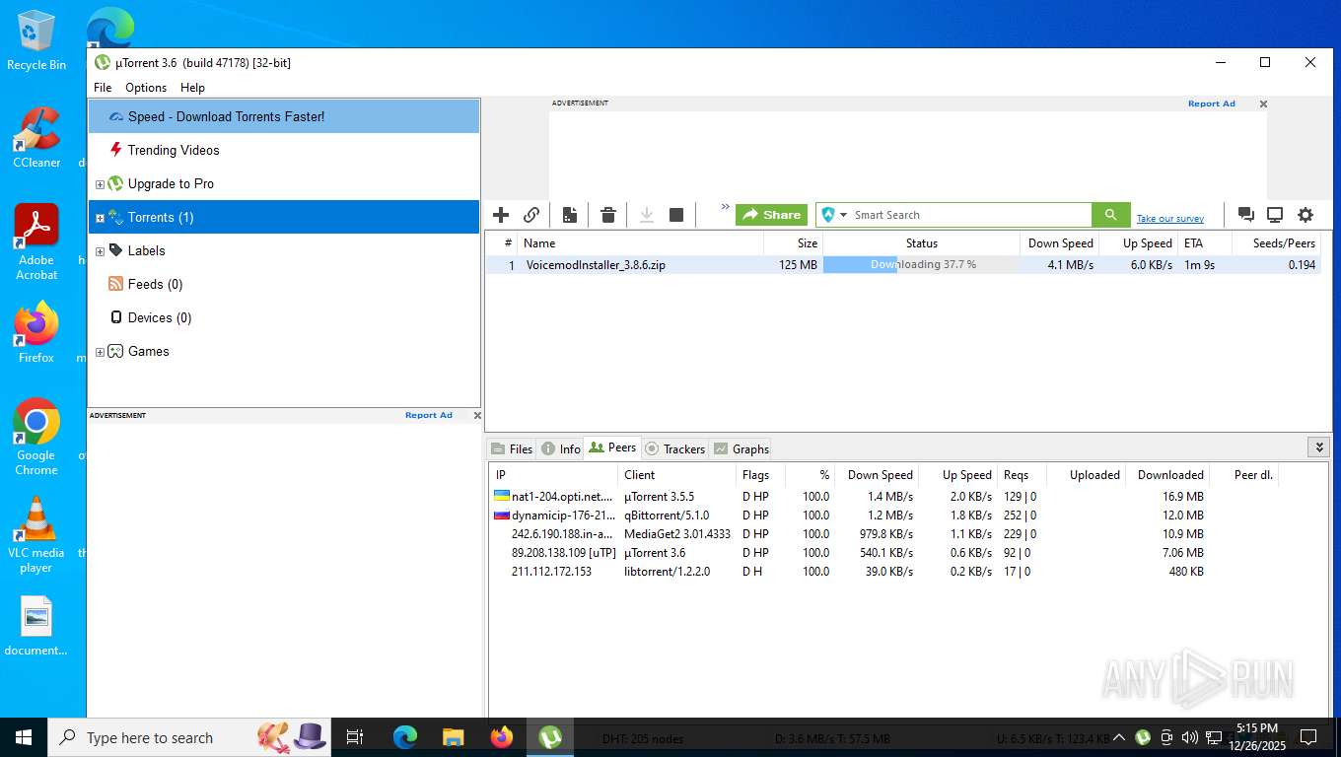Sort peers by the Flags column
Screen dimensions: 1341x757
[760, 475]
